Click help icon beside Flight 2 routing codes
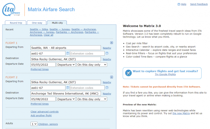 (68, 88)
